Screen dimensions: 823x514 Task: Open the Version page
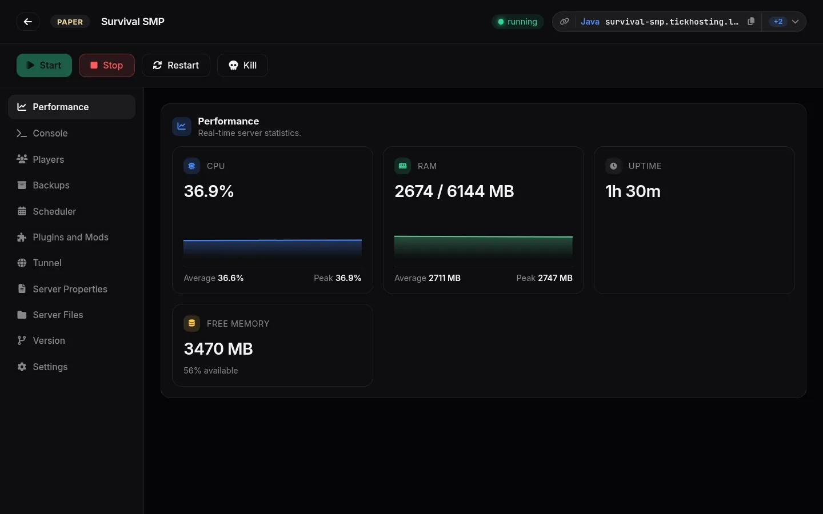tap(71, 340)
